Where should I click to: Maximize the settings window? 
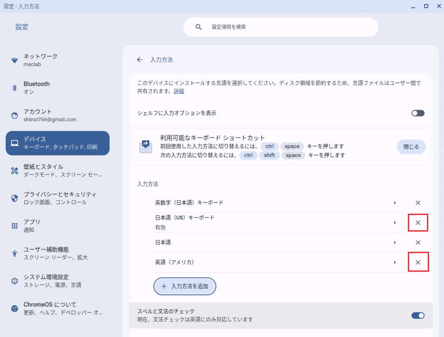[x=426, y=6]
